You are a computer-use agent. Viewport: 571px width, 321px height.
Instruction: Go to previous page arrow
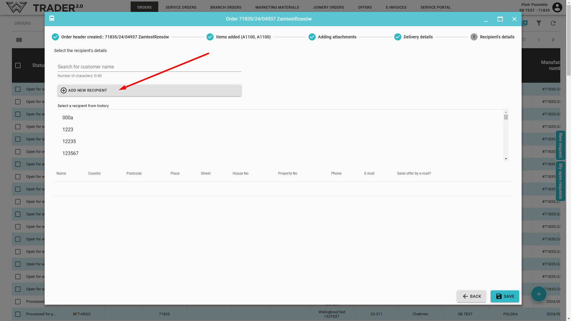point(539,40)
